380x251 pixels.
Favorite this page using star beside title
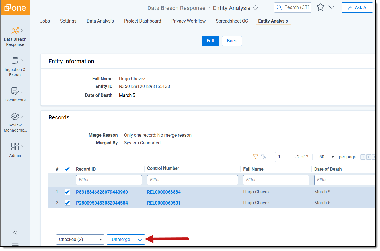click(256, 8)
